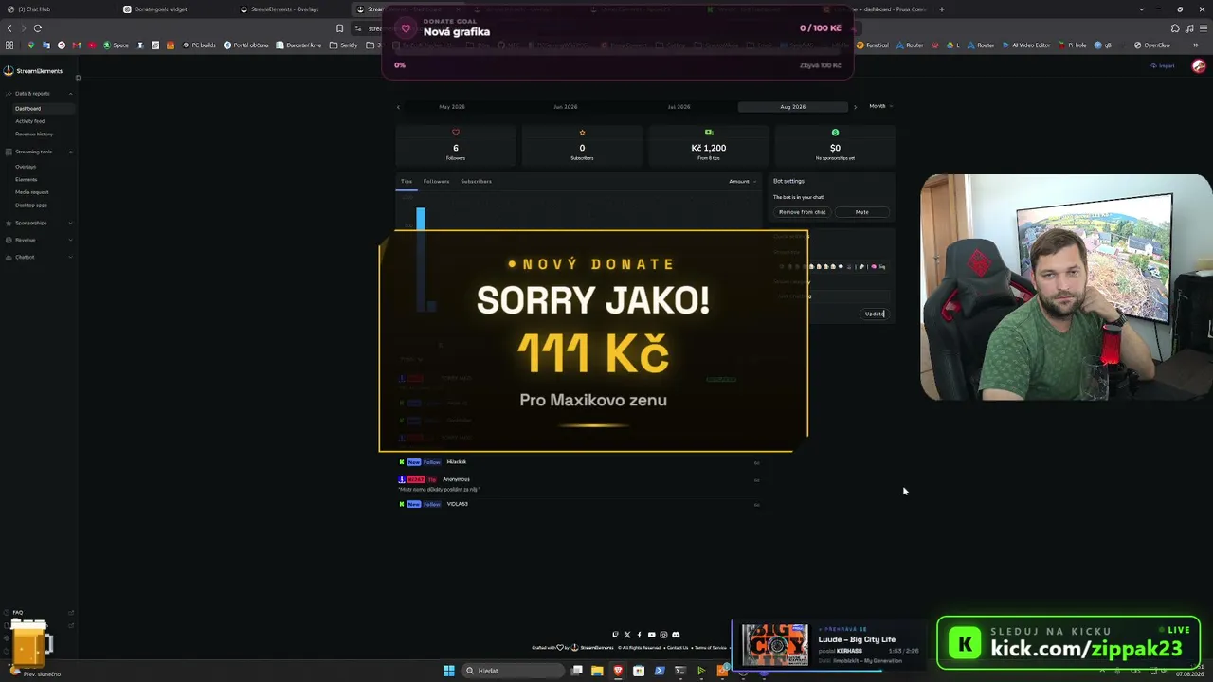Go back with the browser back arrow
The image size is (1213, 682).
tap(9, 28)
